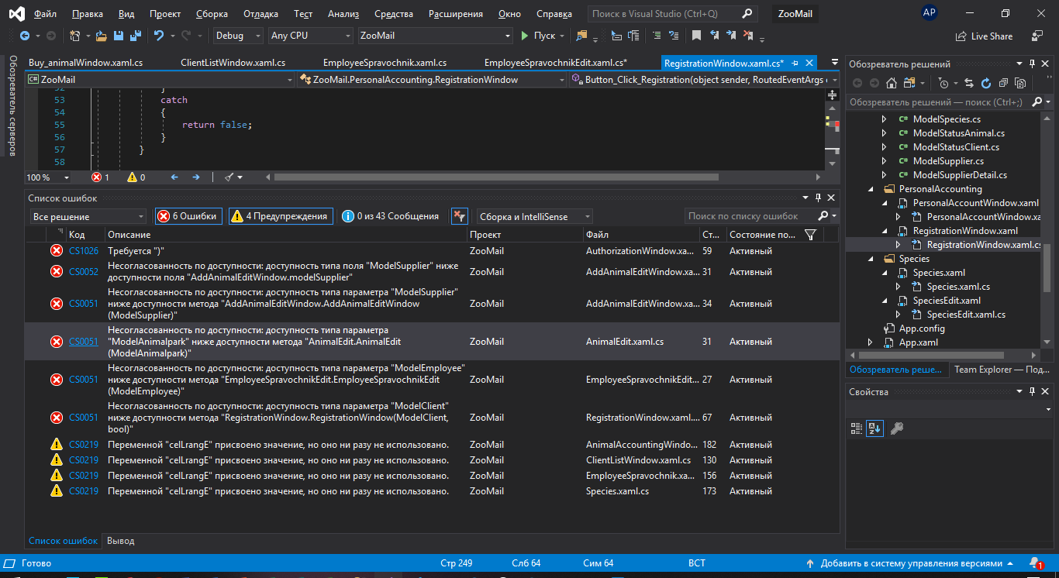The height and width of the screenshot is (578, 1059).
Task: Click the brush cleanup icon in editor status
Action: tap(229, 177)
